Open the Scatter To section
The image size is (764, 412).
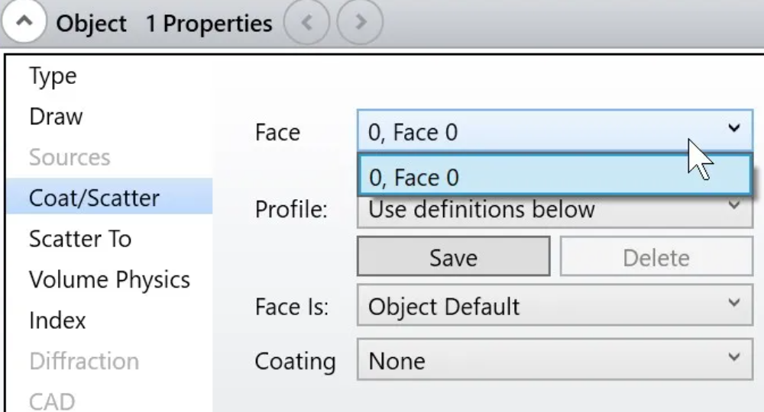pos(80,239)
